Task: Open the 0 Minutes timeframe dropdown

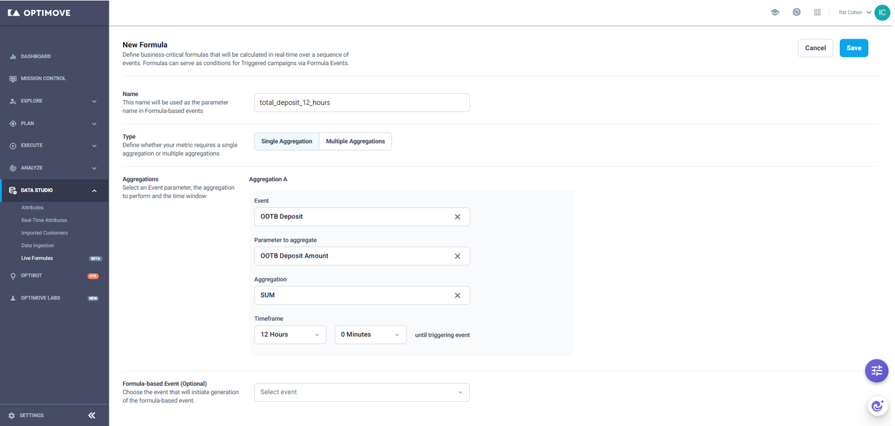Action: pyautogui.click(x=370, y=334)
